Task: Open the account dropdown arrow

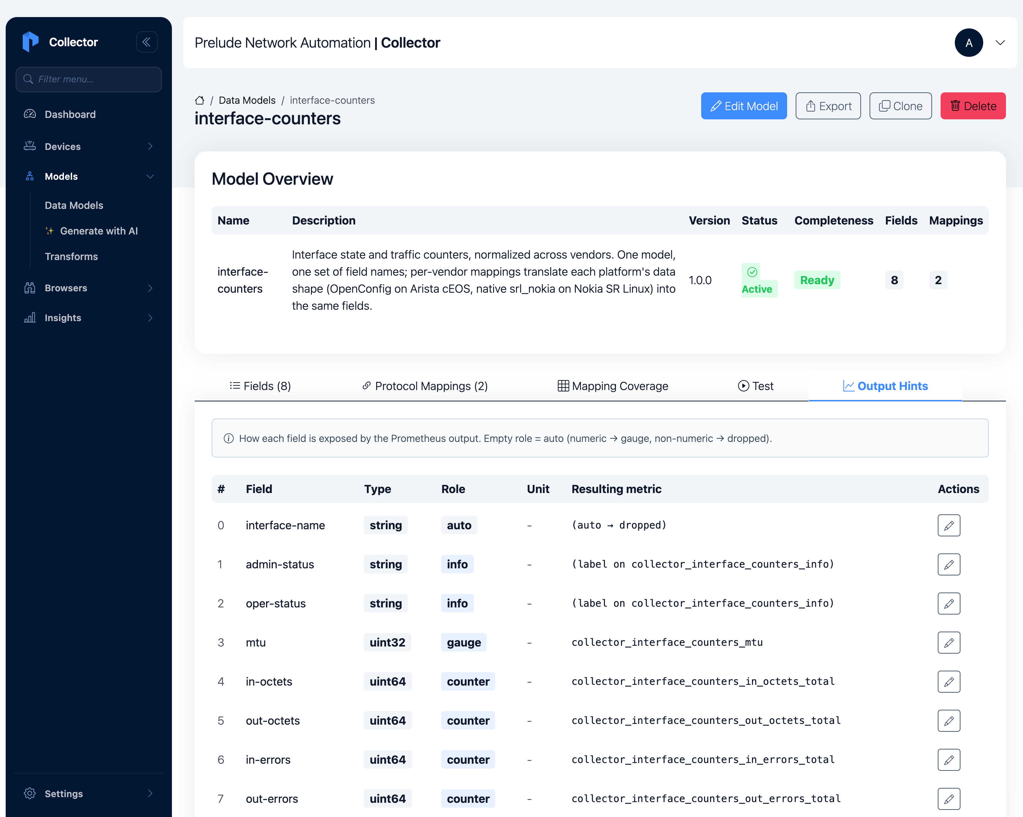Action: [x=1000, y=43]
